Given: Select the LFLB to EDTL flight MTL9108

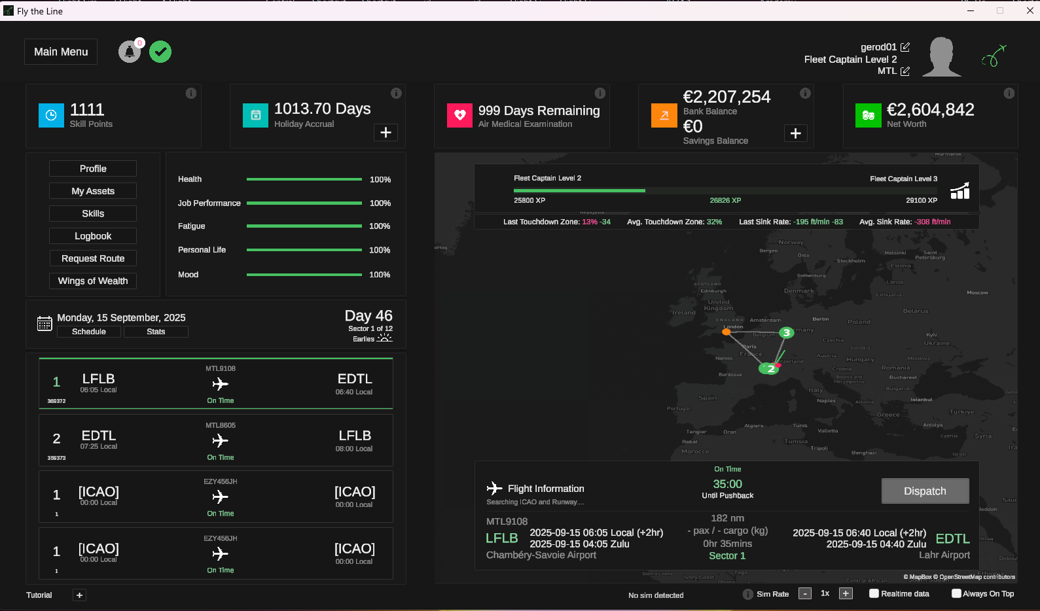Looking at the screenshot, I should coord(216,383).
